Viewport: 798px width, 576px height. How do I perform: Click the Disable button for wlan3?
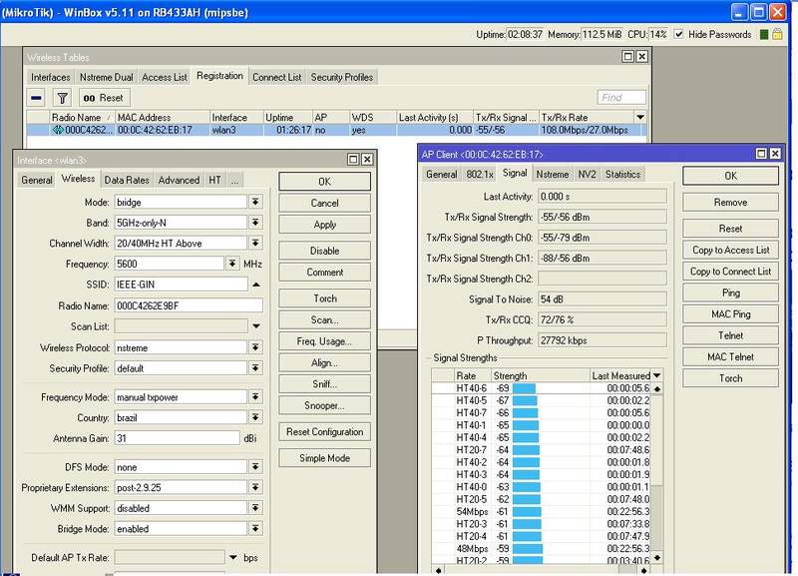[325, 251]
